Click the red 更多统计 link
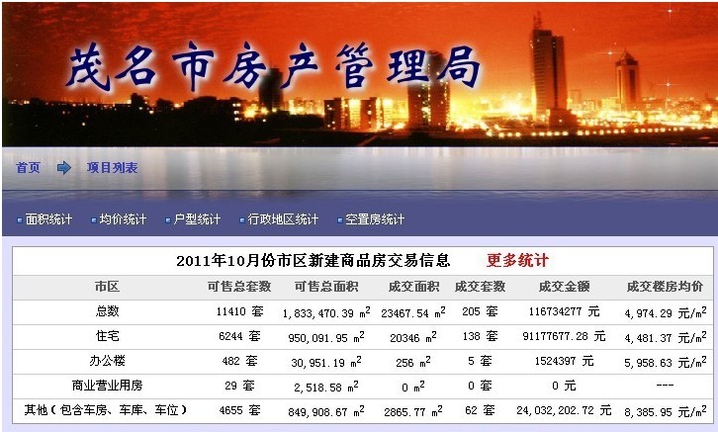Viewport: 718px width, 432px height. pyautogui.click(x=516, y=261)
